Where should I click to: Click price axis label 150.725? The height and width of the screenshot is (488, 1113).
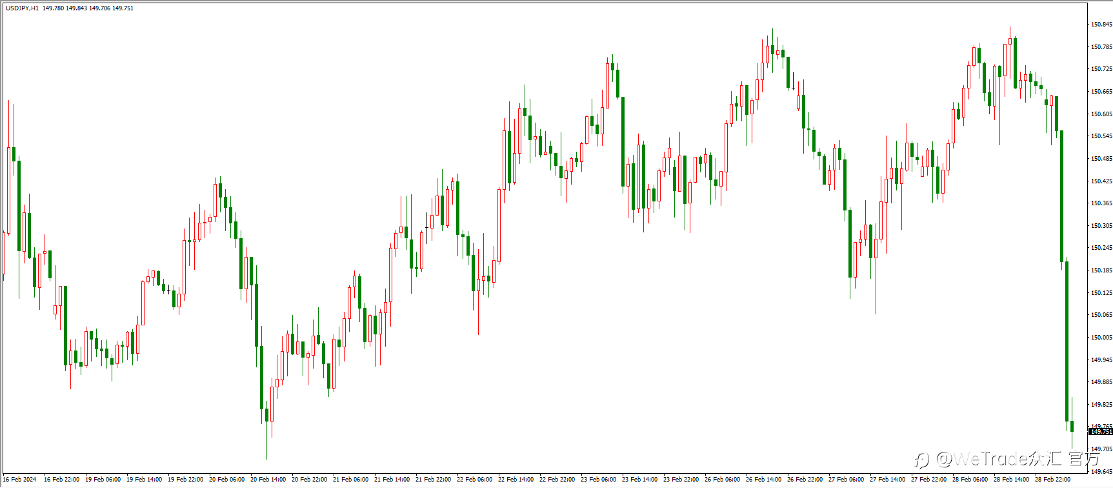1101,69
